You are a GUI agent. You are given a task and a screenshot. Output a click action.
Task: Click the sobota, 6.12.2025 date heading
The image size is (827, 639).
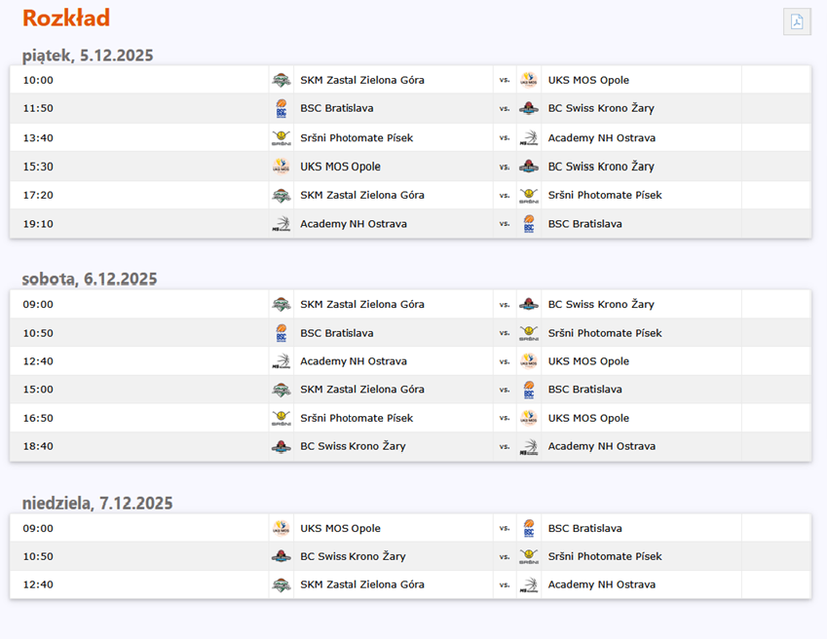pyautogui.click(x=90, y=279)
